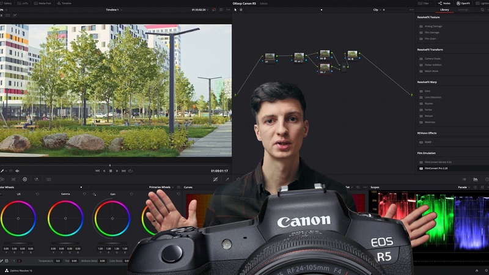Select the arrow pointer tool in node editor
The image size is (489, 275).
(235, 10)
